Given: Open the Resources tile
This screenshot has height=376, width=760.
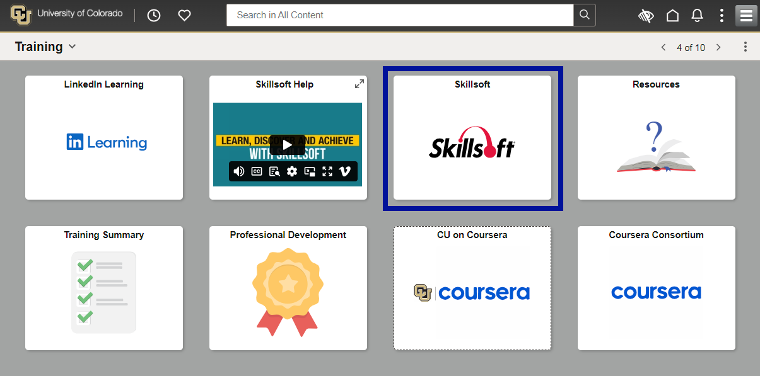Looking at the screenshot, I should point(657,137).
